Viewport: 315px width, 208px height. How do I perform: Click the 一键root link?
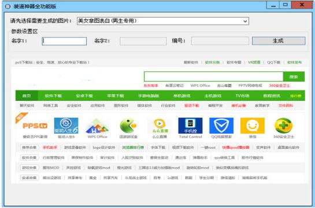point(208,148)
